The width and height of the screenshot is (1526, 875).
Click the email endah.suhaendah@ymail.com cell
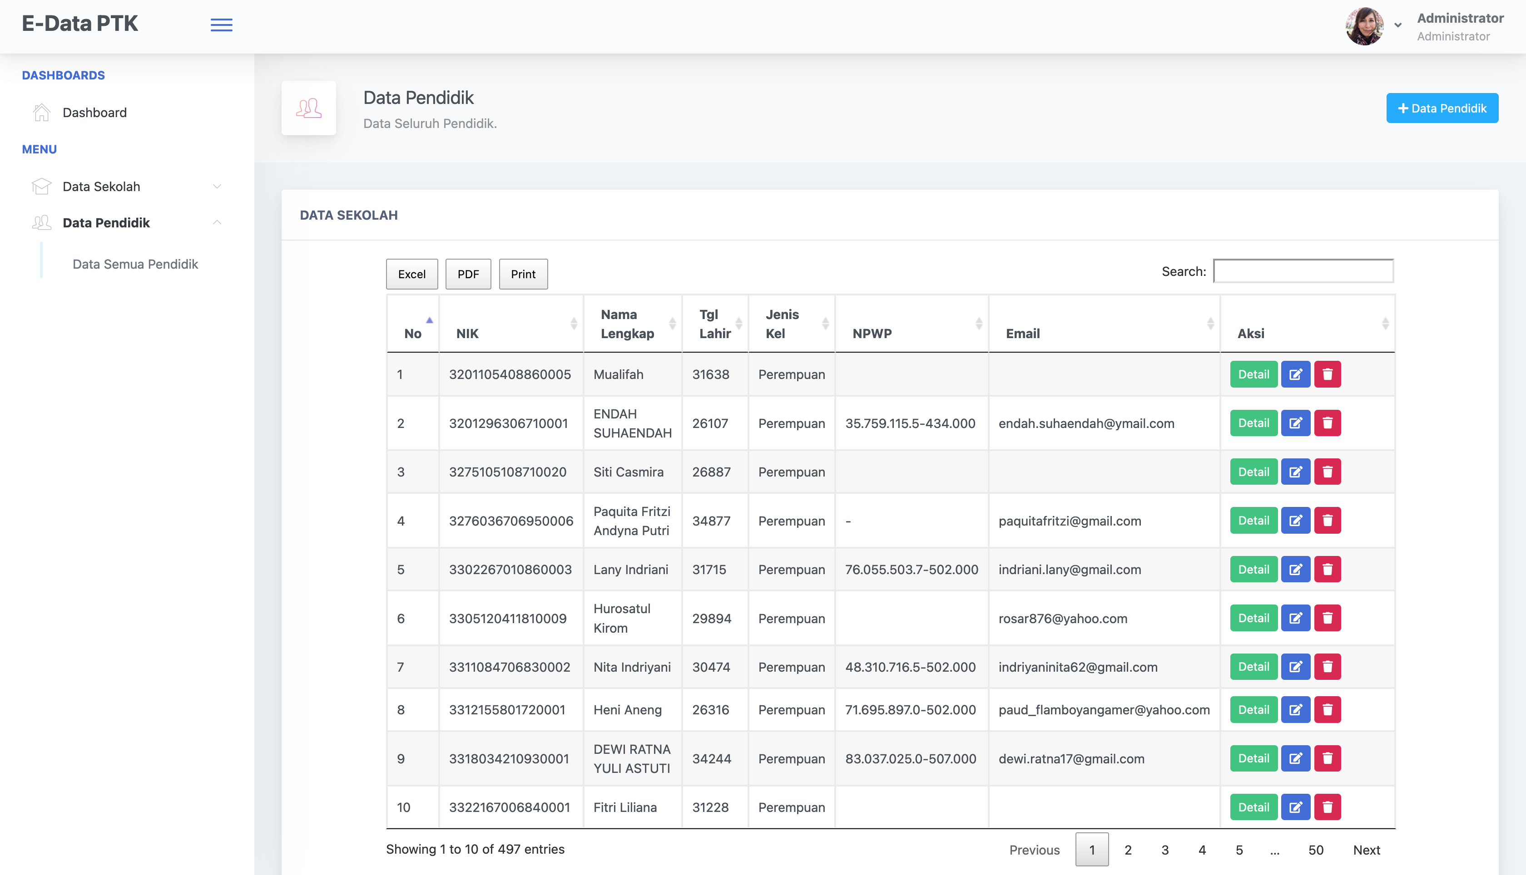(x=1104, y=423)
